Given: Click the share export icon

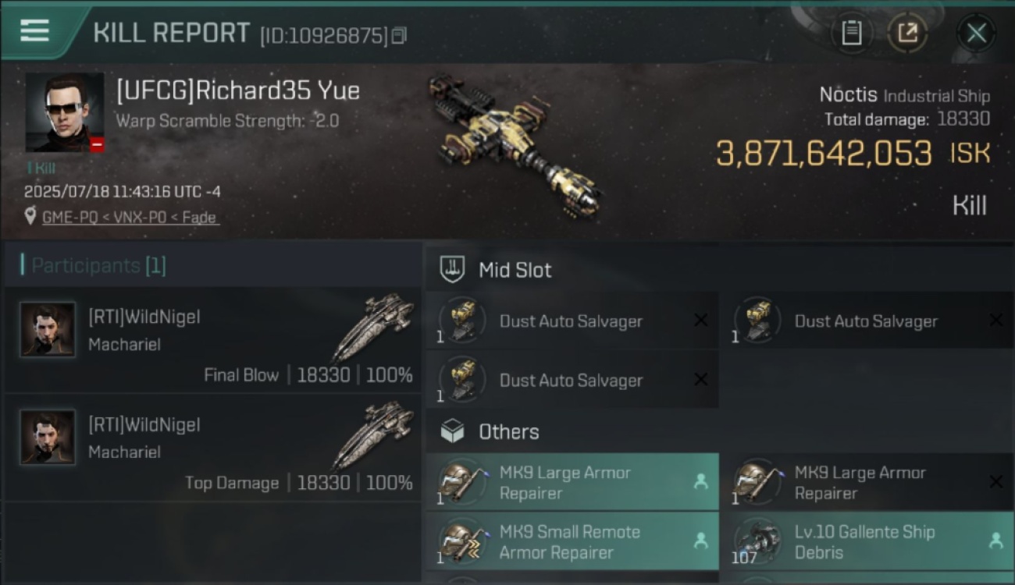Looking at the screenshot, I should [906, 33].
